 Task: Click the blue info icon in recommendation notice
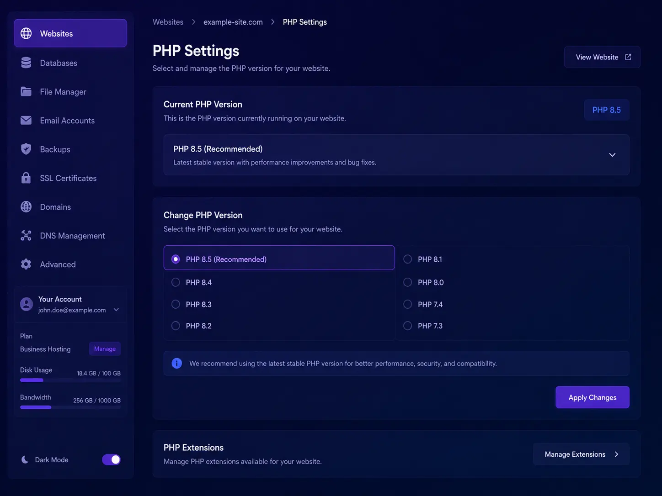tap(176, 363)
